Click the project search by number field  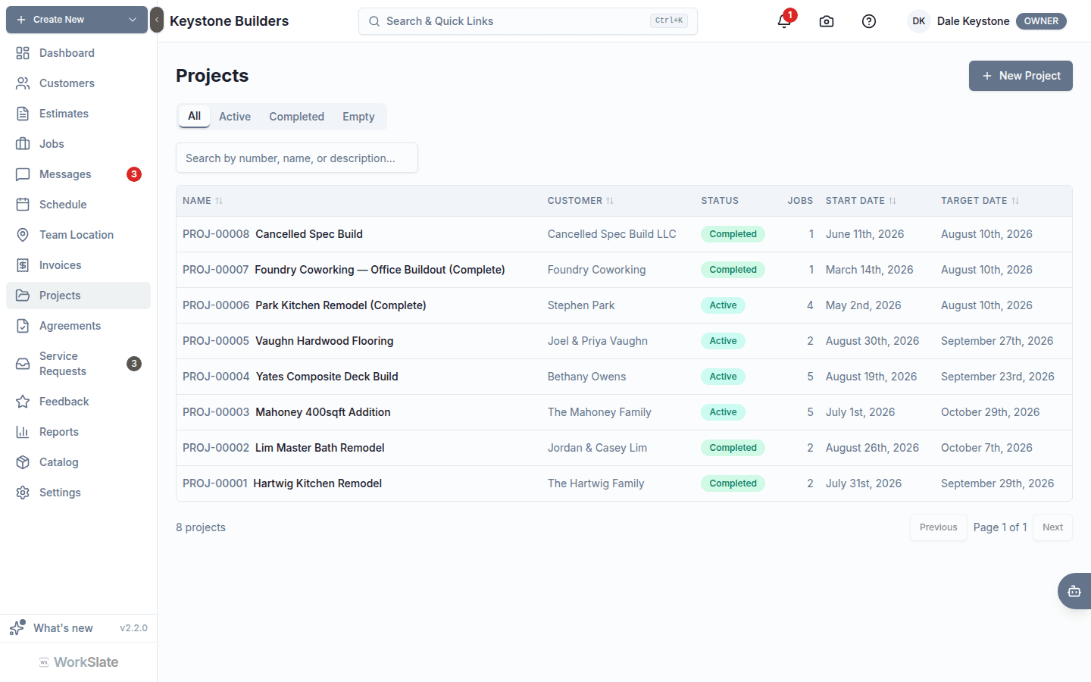coord(297,158)
